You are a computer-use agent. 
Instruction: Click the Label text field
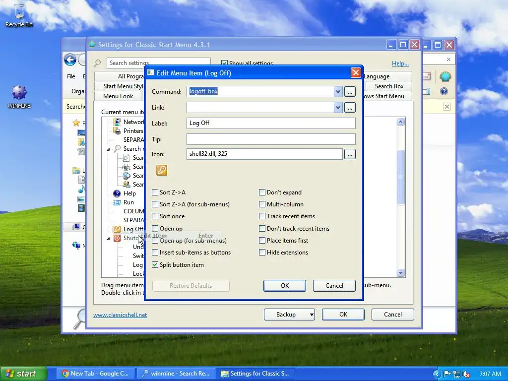271,123
